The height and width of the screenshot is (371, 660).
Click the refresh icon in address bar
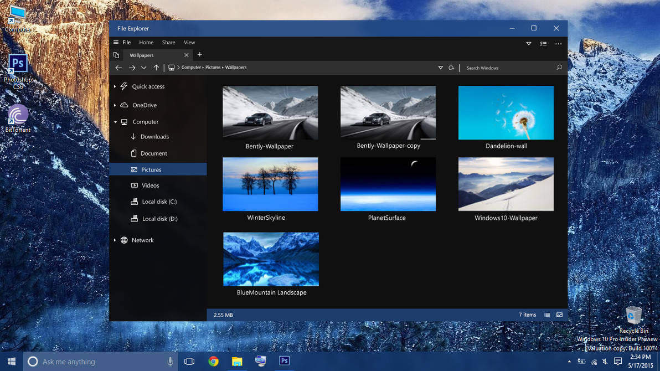[x=451, y=68]
